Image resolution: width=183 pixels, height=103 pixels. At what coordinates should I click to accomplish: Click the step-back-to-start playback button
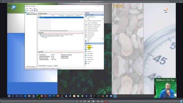click(89, 101)
